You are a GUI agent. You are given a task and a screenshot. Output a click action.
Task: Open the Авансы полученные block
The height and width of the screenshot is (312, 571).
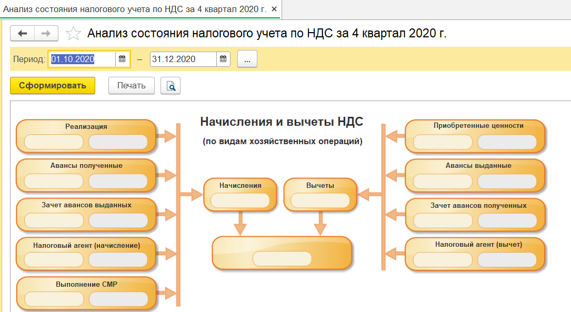point(86,176)
